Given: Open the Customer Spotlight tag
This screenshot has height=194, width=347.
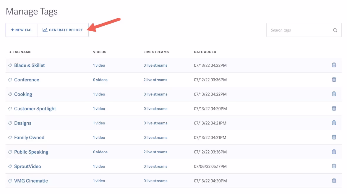Looking at the screenshot, I should pyautogui.click(x=35, y=108).
